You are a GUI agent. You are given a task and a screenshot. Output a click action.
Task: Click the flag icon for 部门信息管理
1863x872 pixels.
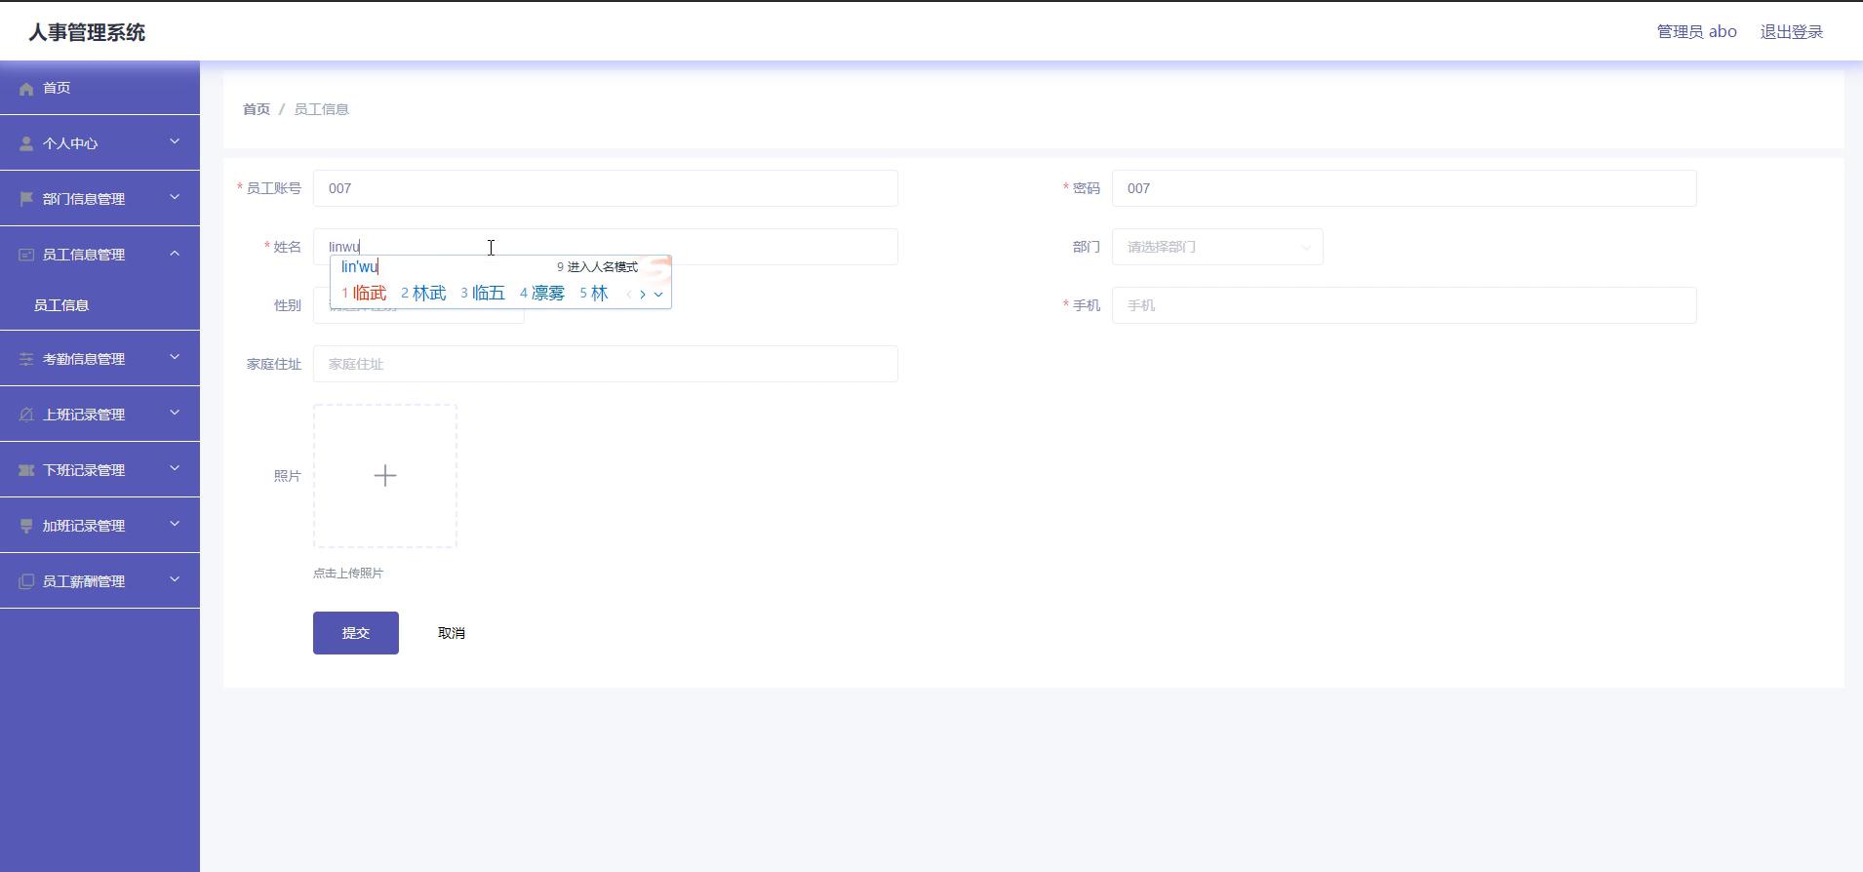pyautogui.click(x=26, y=199)
